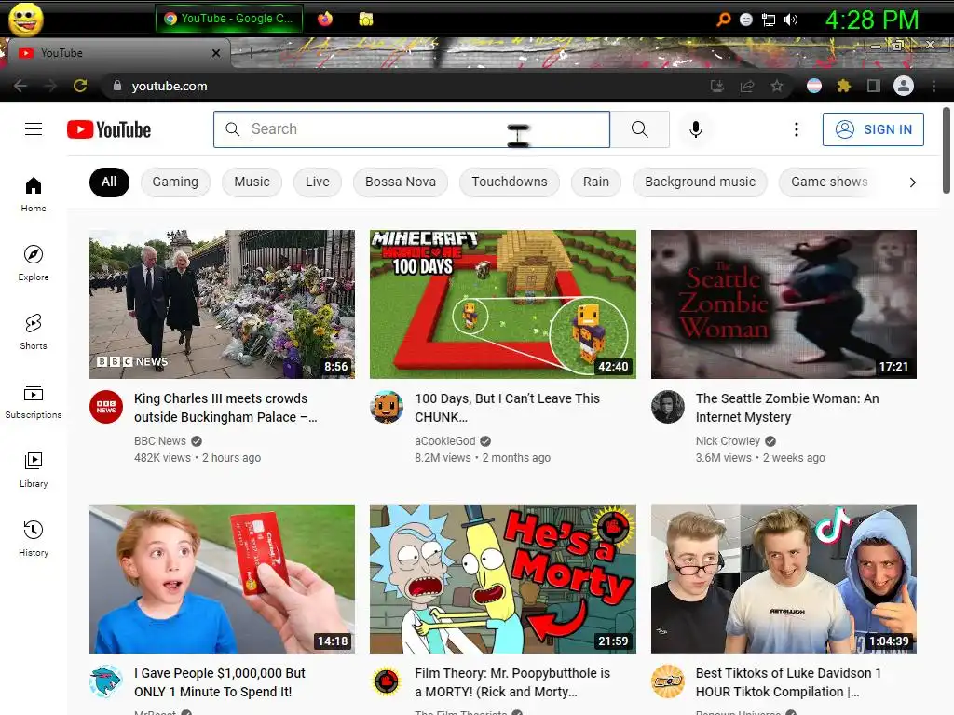Click into the YouTube search field

(411, 128)
